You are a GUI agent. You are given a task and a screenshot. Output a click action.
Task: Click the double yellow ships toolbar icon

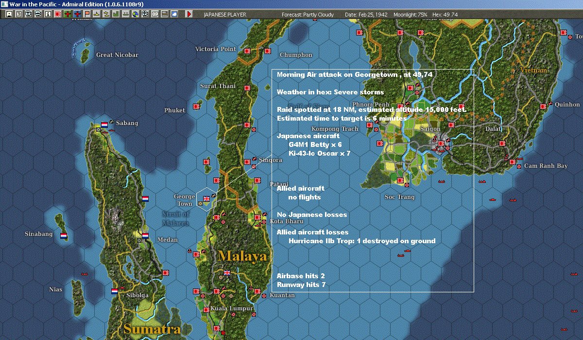coord(106,14)
